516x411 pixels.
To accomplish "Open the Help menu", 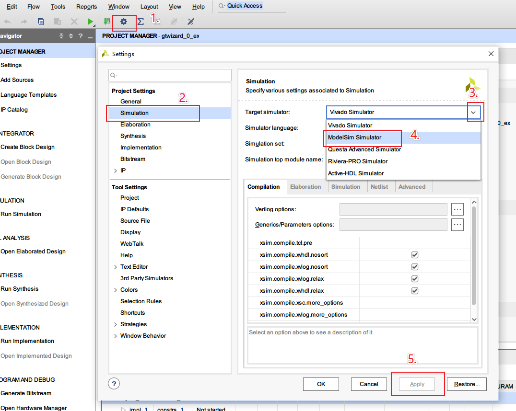I will [x=199, y=7].
